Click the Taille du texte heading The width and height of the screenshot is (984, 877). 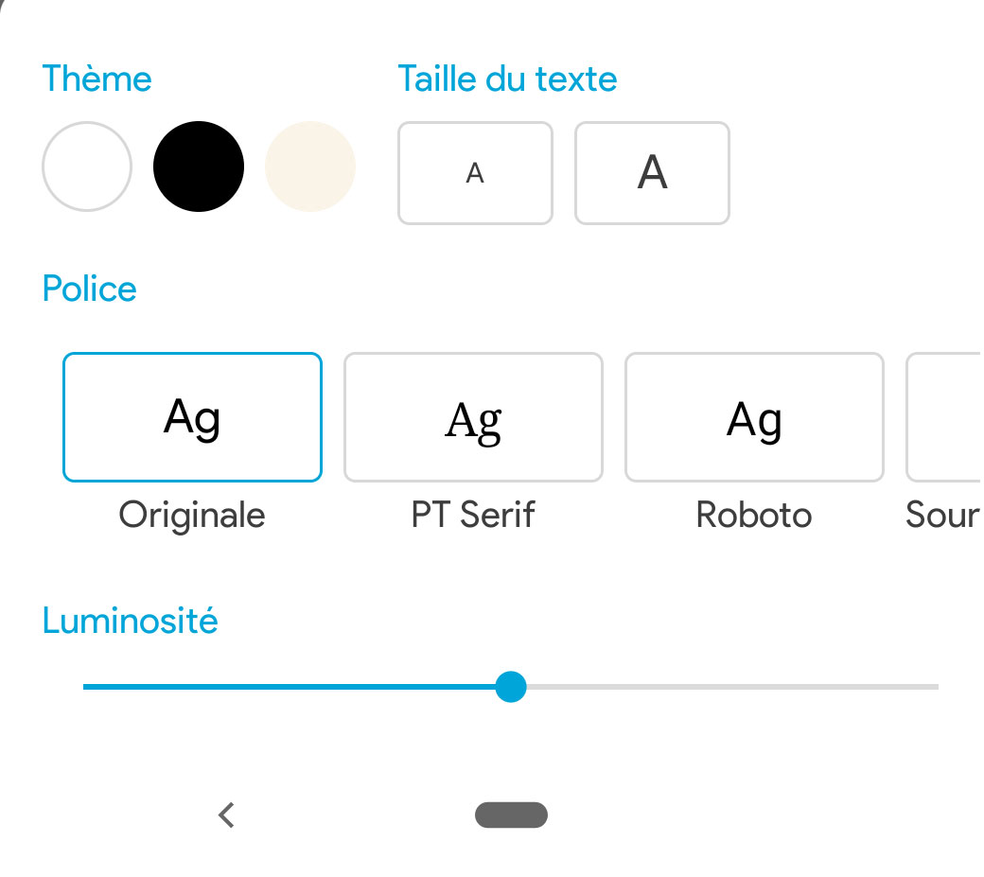tap(507, 79)
